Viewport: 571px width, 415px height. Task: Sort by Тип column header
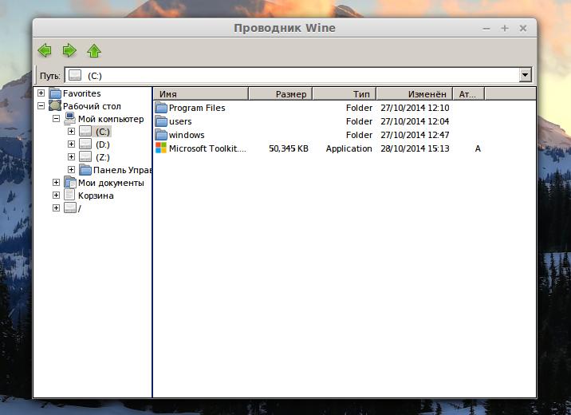point(345,93)
